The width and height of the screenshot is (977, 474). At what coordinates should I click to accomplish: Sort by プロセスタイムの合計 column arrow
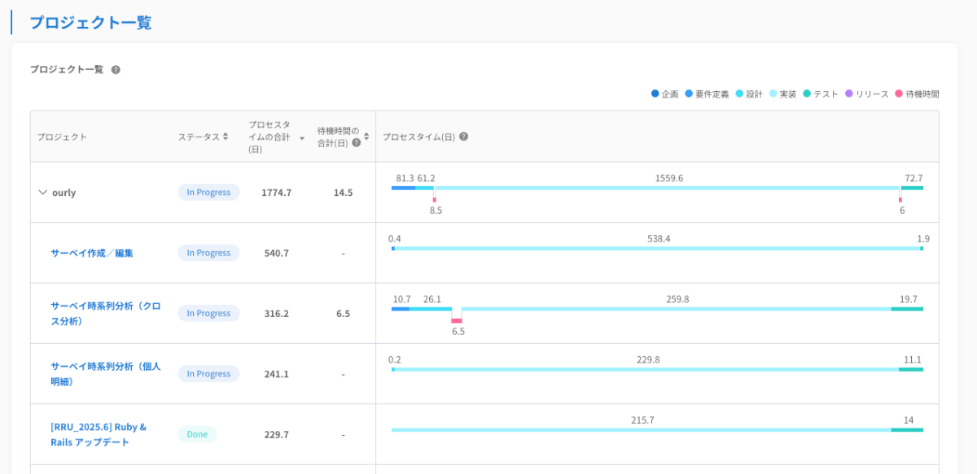click(302, 138)
